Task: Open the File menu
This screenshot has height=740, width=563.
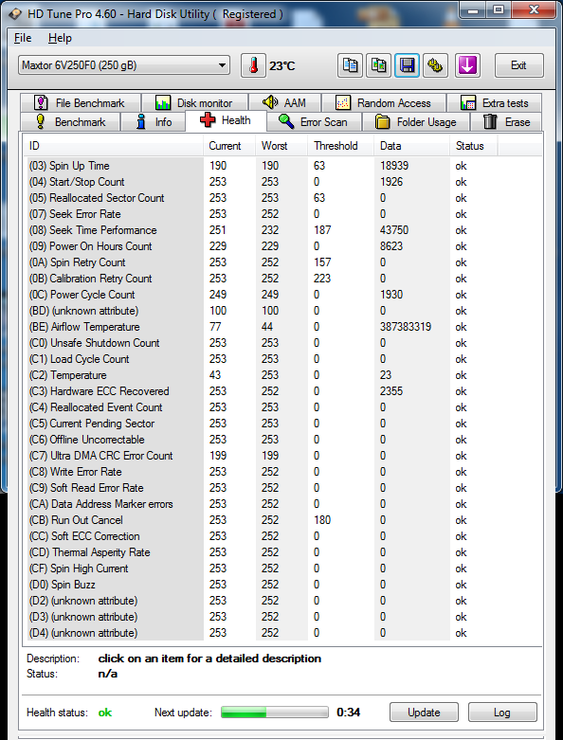Action: tap(23, 38)
